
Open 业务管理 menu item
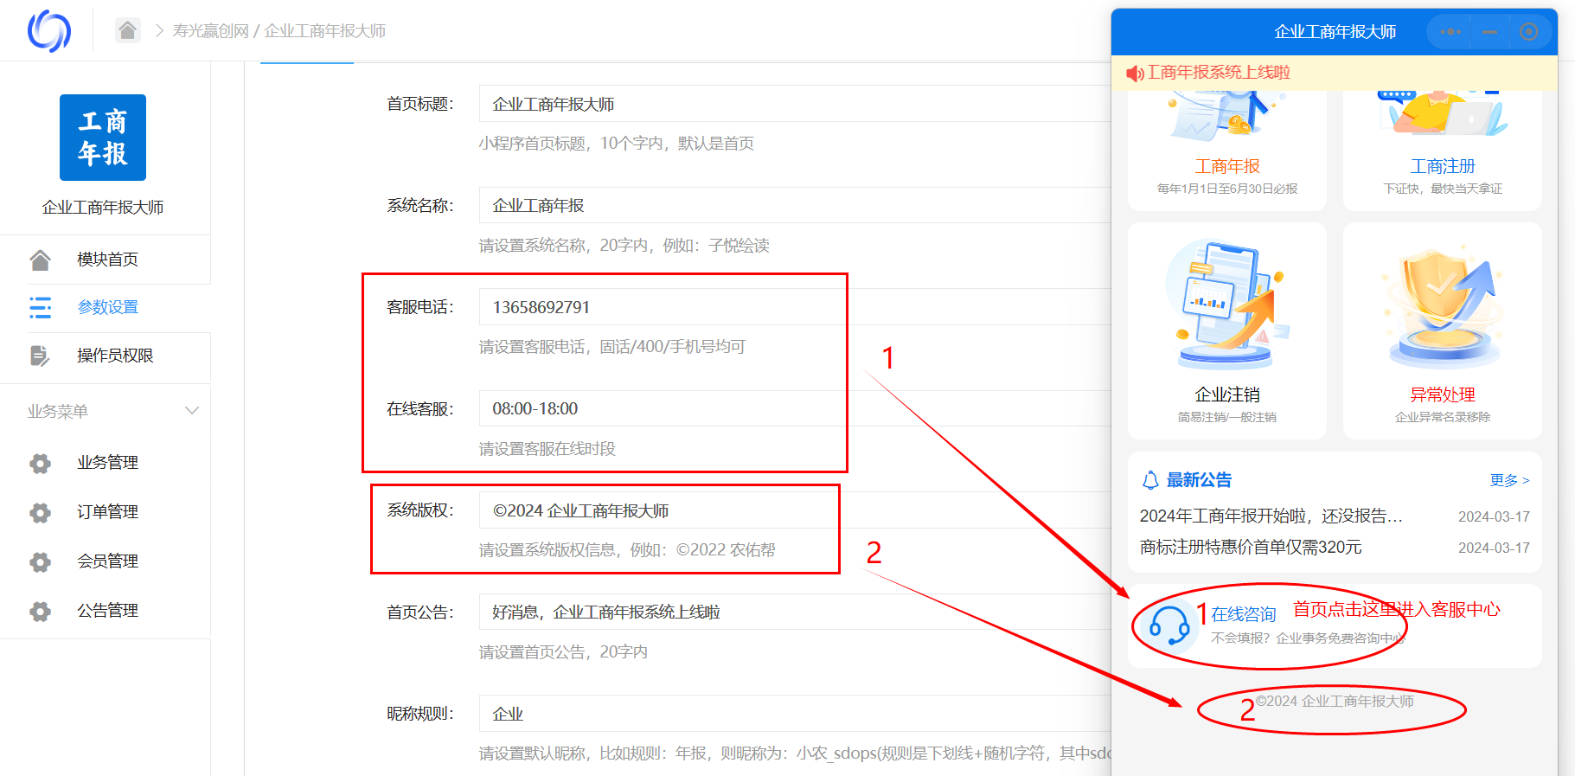(106, 463)
